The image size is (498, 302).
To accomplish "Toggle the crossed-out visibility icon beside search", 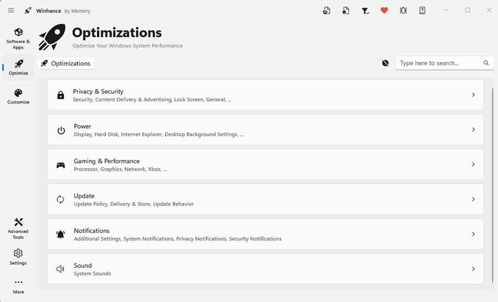I will tap(386, 63).
